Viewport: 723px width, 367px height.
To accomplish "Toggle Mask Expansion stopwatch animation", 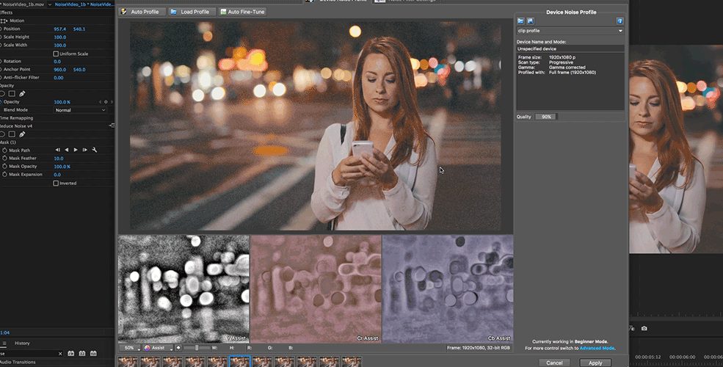I will point(4,175).
